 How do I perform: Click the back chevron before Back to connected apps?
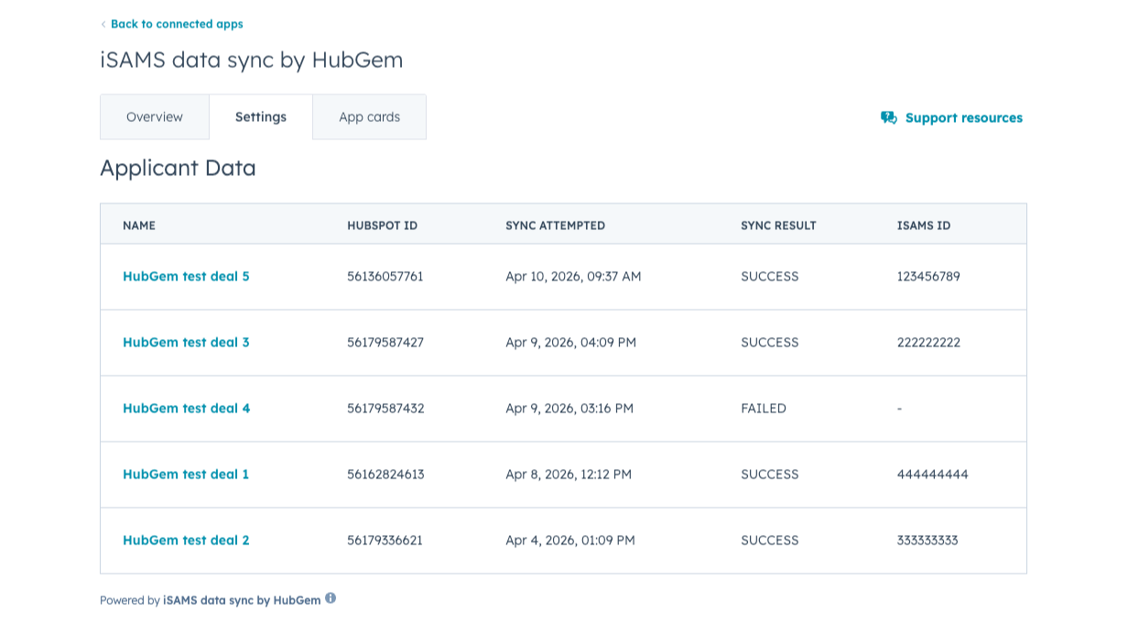click(103, 25)
